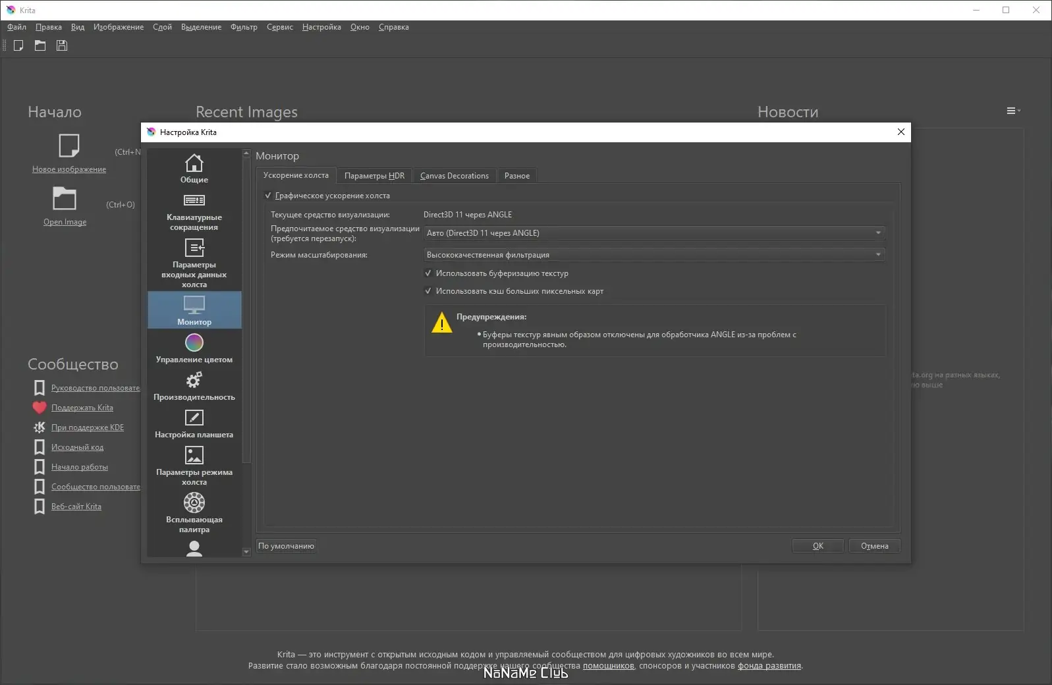Click the bookmark icon beside Начало работы
The height and width of the screenshot is (685, 1052).
coord(40,467)
